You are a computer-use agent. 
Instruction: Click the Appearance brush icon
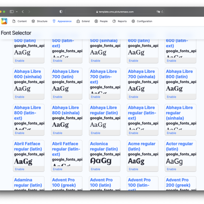pos(54,21)
